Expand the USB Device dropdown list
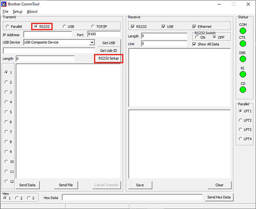The width and height of the screenshot is (256, 209). point(92,42)
